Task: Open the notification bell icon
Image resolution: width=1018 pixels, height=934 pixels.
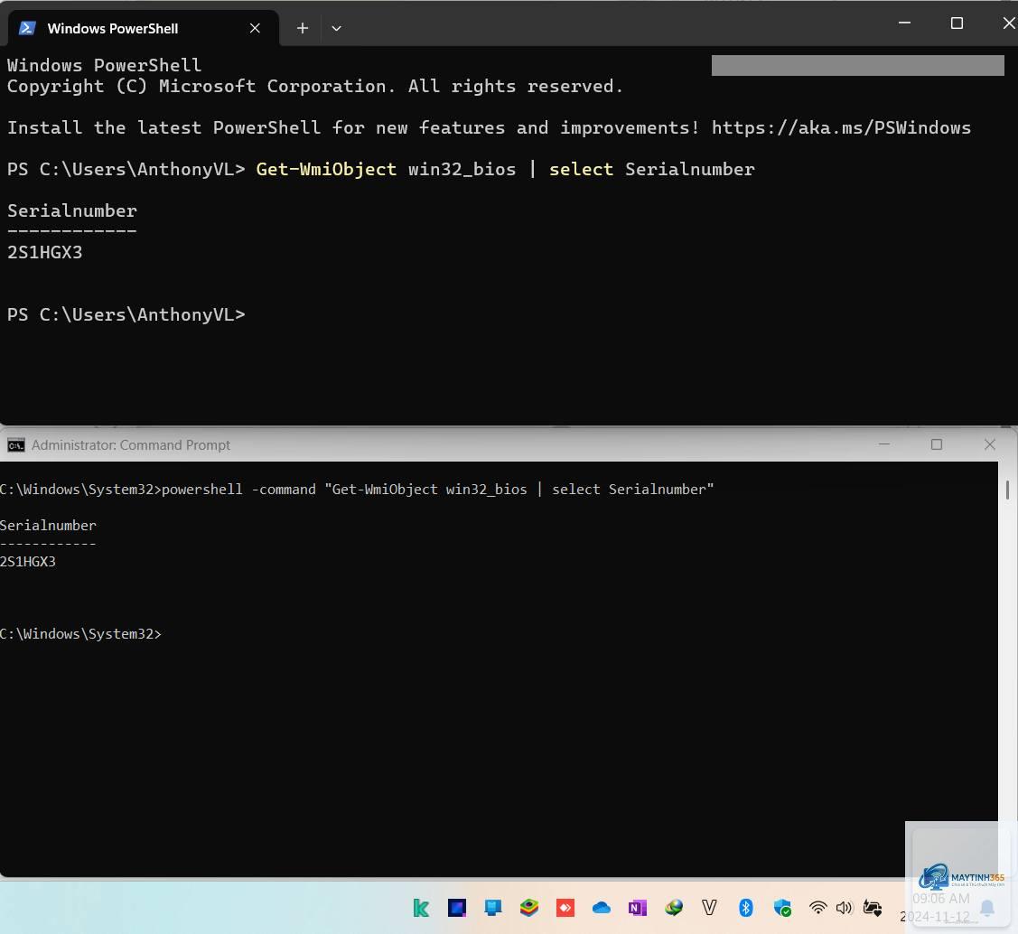Action: (x=986, y=908)
